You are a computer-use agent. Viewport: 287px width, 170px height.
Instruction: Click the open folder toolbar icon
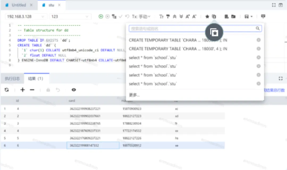[233, 17]
